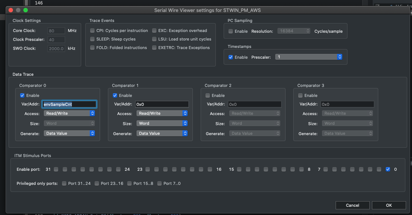This screenshot has height=215, width=412.
Task: Check privileged only Port 31..24
Action: point(64,184)
